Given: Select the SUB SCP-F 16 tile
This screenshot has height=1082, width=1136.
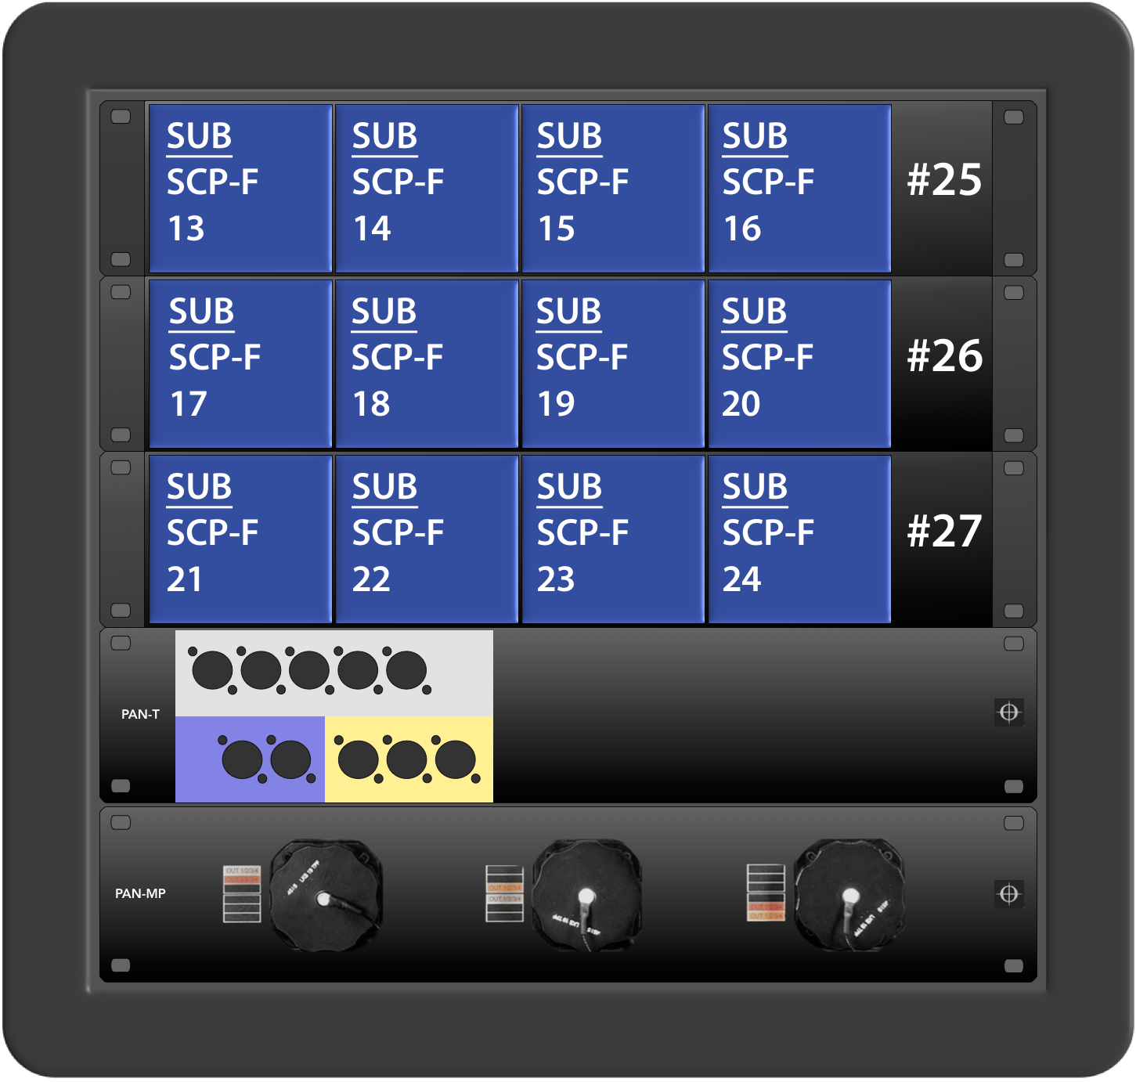Looking at the screenshot, I should 799,189.
